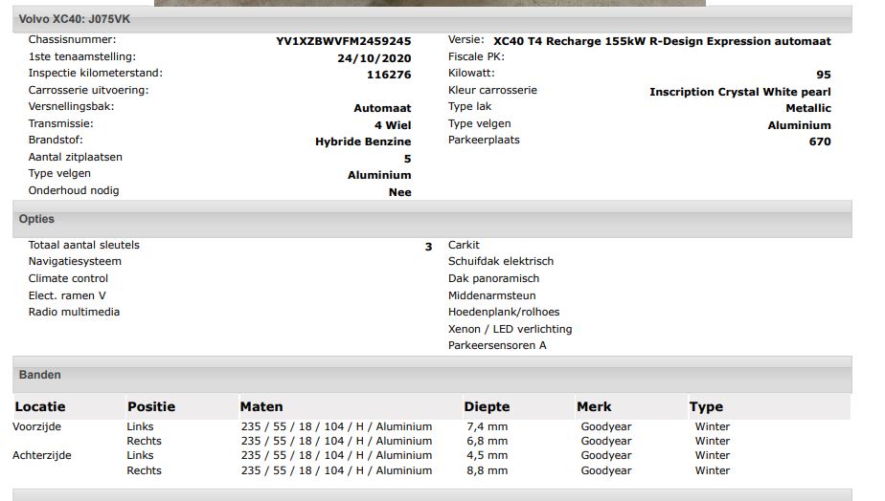
Task: Select chassis number YV1XZBWVFM2459245
Action: tap(343, 41)
